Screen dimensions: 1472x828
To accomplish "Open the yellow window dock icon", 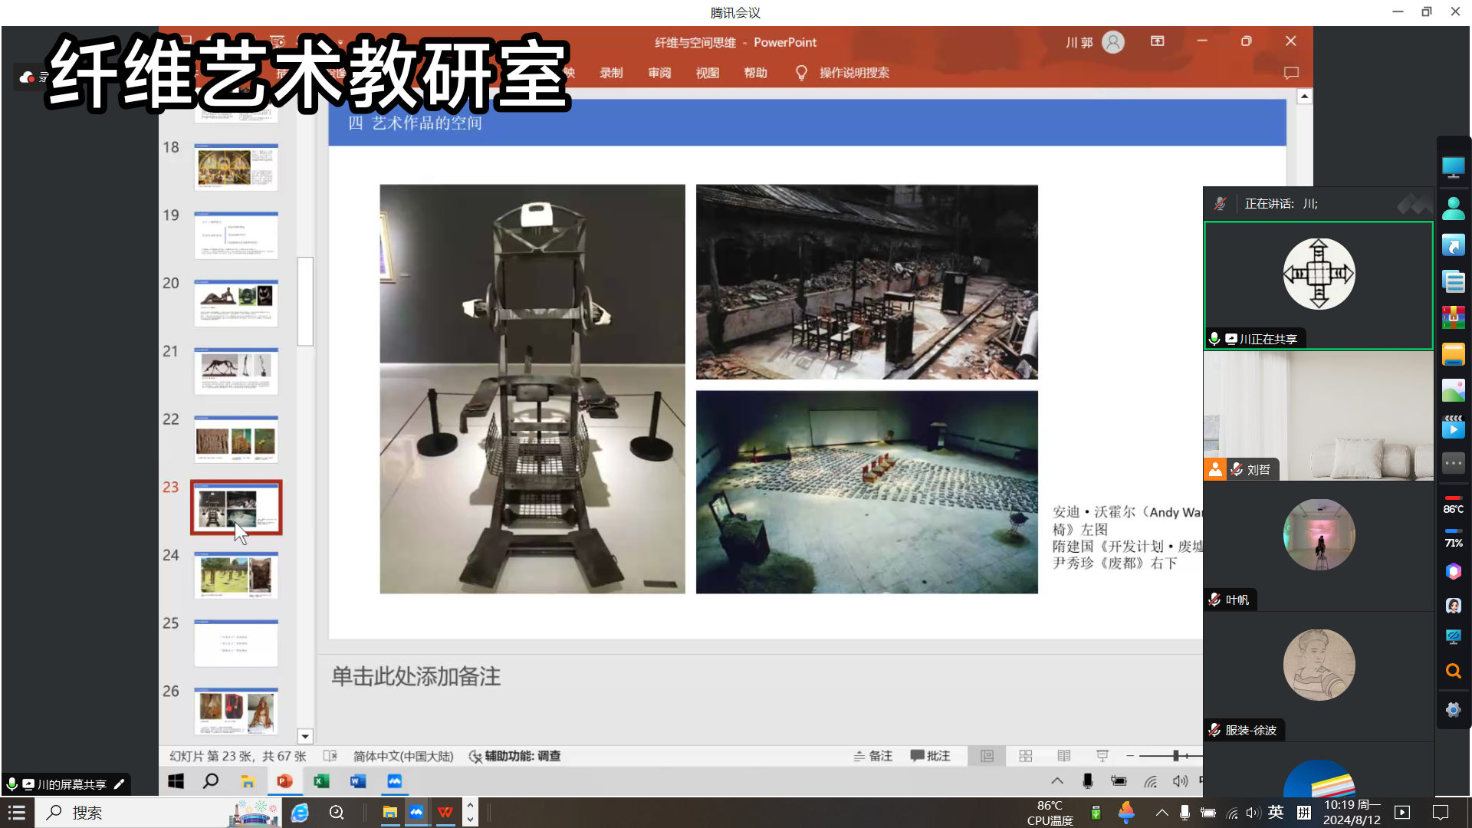I will [x=1453, y=354].
